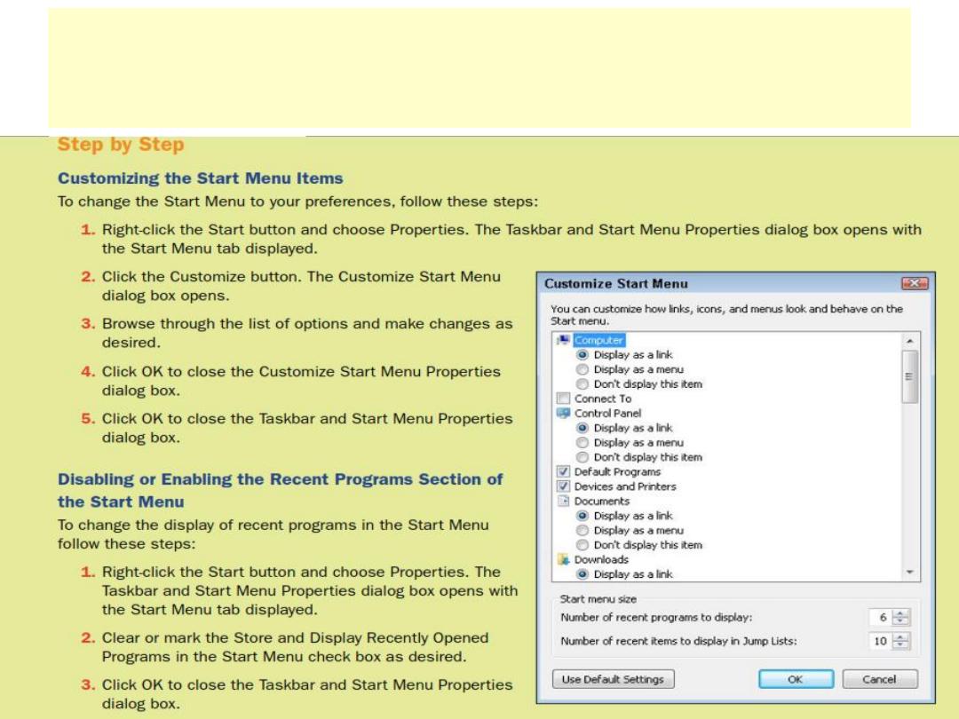959x719 pixels.
Task: Enable the Connect To checkbox
Action: pos(563,399)
